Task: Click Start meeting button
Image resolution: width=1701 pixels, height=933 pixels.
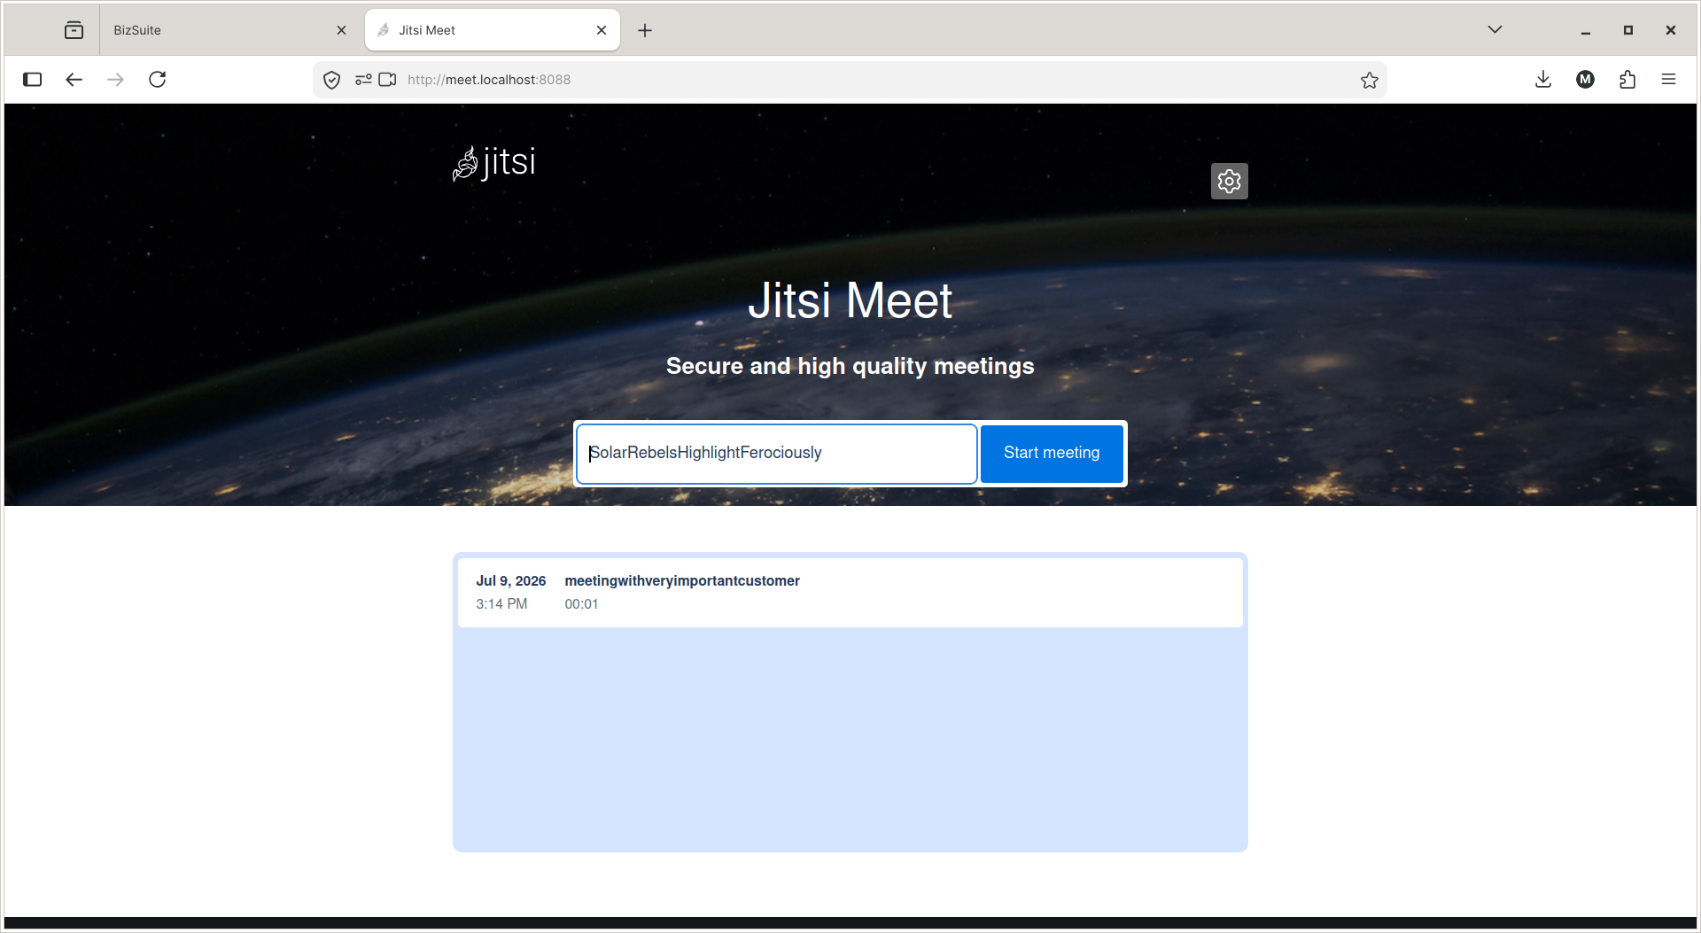Action: [x=1052, y=453]
